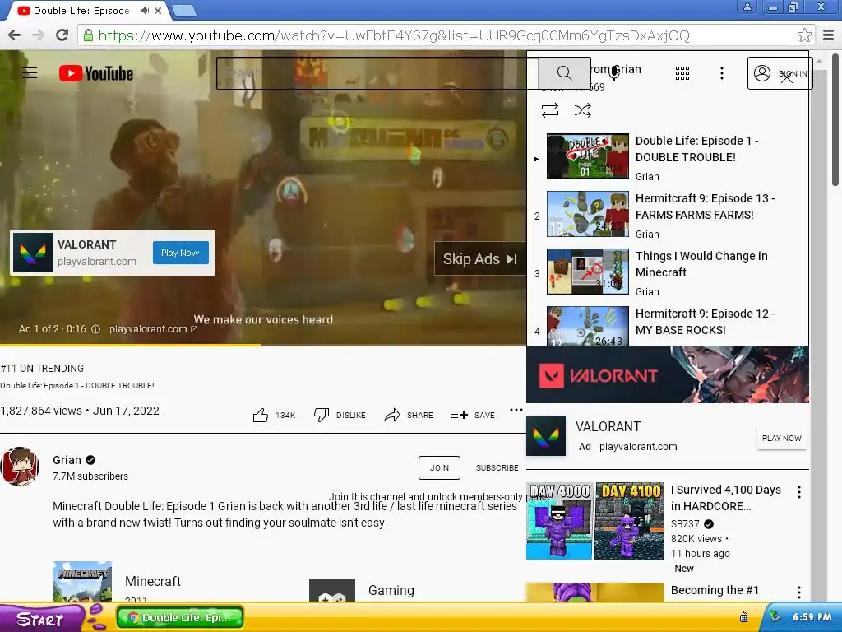Bookmark page with star icon
The image size is (842, 632).
tap(804, 35)
